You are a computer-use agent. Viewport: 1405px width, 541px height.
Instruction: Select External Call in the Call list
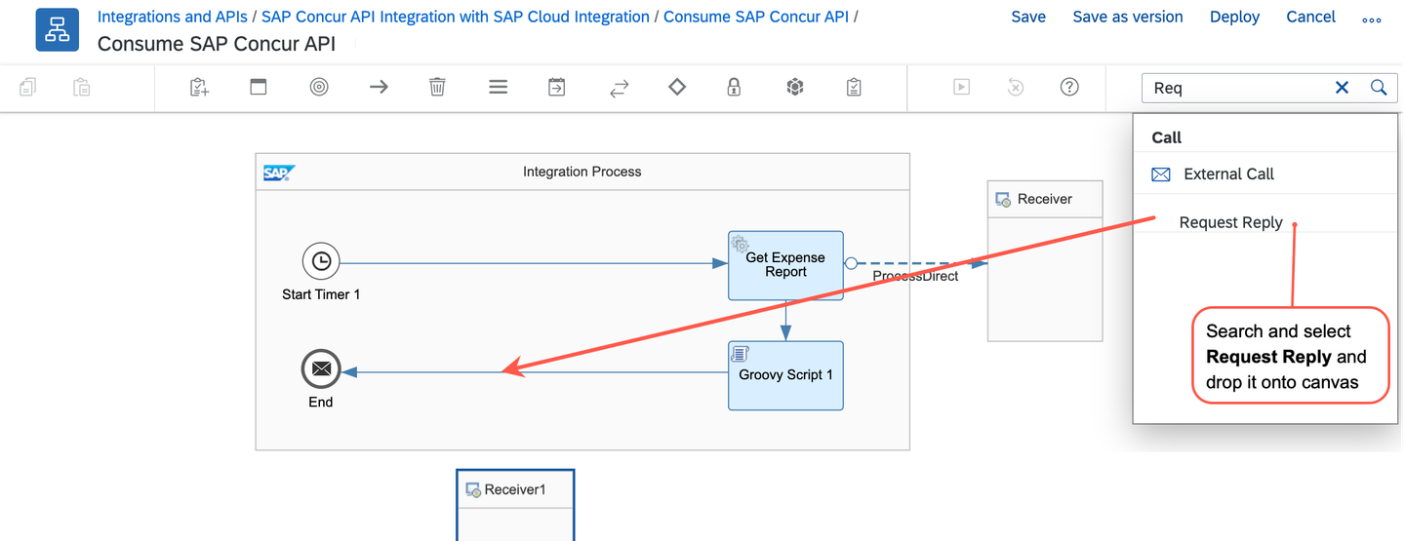(x=1265, y=174)
